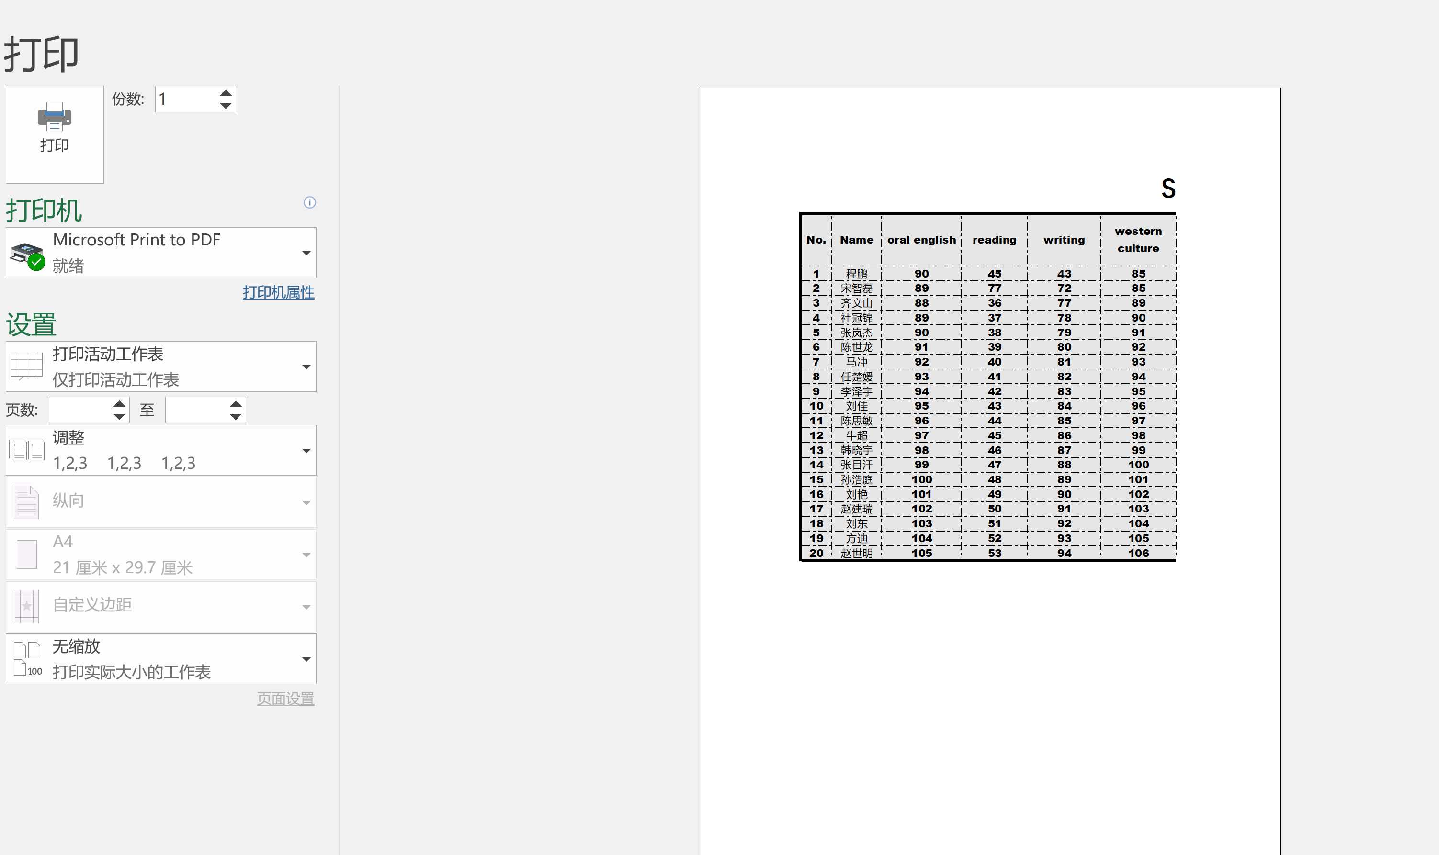The width and height of the screenshot is (1439, 855).
Task: Decrement the start page spinner down arrow
Action: 119,417
